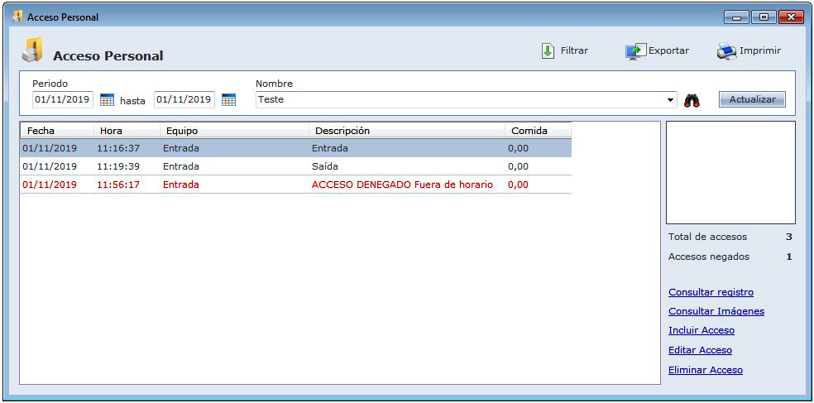Click the Incluir Acceso link

click(x=701, y=330)
